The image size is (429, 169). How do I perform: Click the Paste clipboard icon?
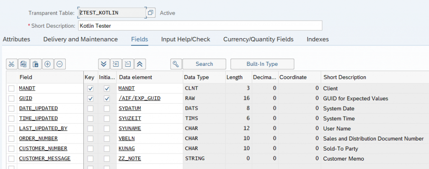[x=36, y=64]
